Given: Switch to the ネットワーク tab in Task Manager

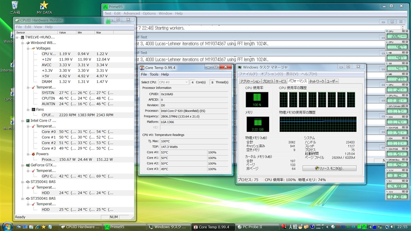Looking at the screenshot, I should tap(316, 81).
